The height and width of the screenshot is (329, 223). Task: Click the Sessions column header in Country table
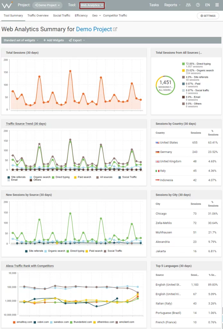196,133
